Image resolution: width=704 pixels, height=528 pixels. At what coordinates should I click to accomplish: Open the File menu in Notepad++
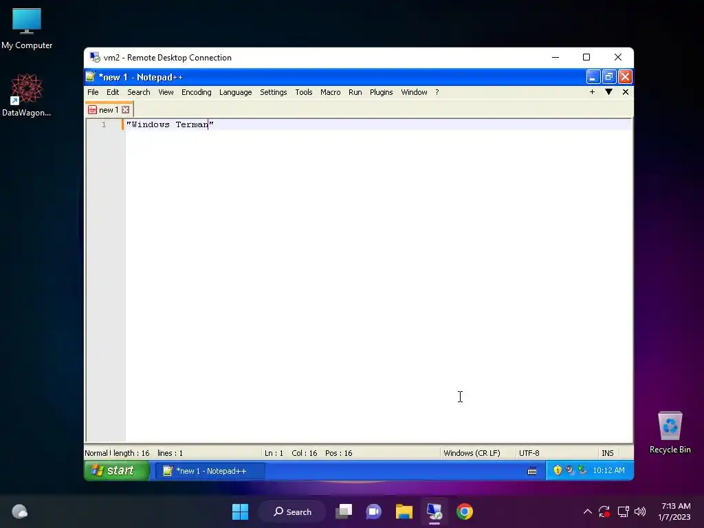tap(93, 92)
